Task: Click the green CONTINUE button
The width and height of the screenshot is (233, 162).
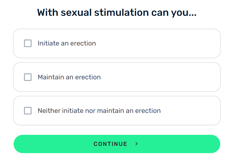Action: coord(117,144)
